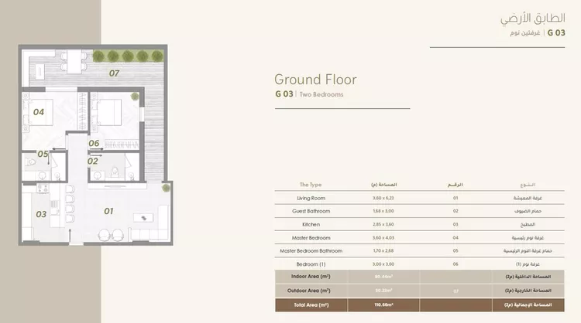Click the "Master Bedroom" table cell
581x323 pixels.
point(311,238)
